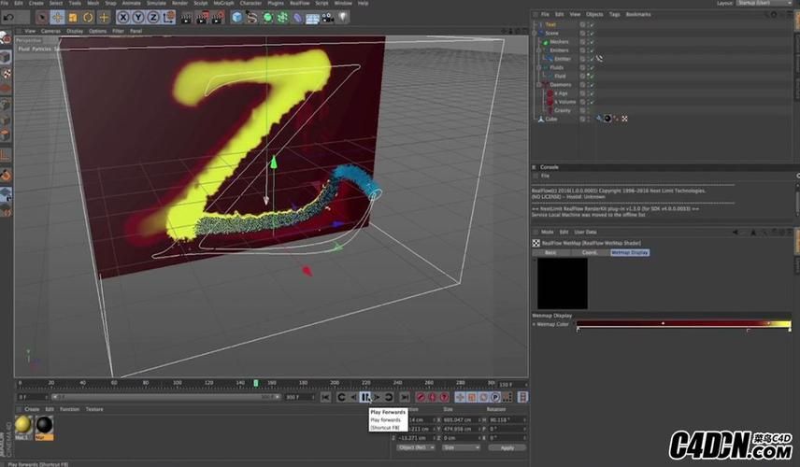Image resolution: width=800 pixels, height=467 pixels.
Task: Collapse the Scene node in Object Manager
Action: [535, 33]
